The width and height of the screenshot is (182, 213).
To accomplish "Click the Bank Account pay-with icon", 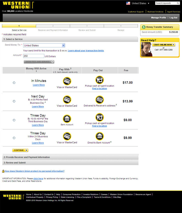I will (x=67, y=119).
